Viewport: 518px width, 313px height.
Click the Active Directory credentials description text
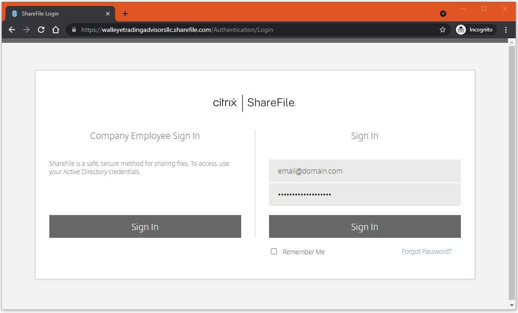click(x=139, y=168)
